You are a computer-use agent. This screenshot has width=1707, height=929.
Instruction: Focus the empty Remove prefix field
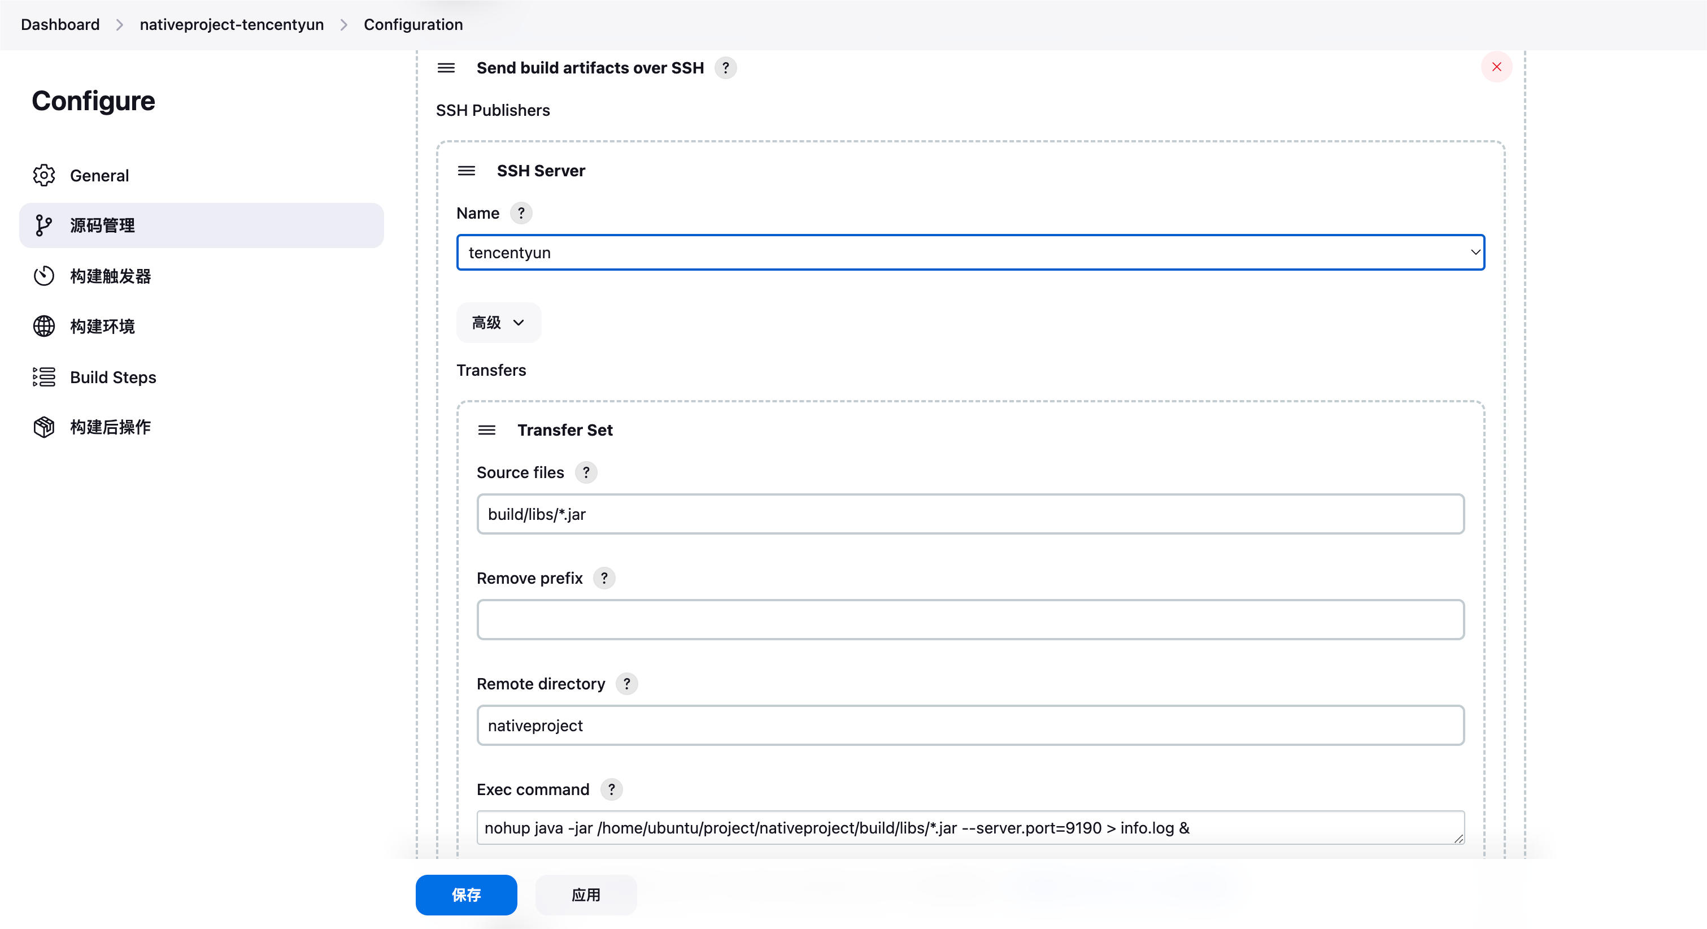click(x=970, y=619)
